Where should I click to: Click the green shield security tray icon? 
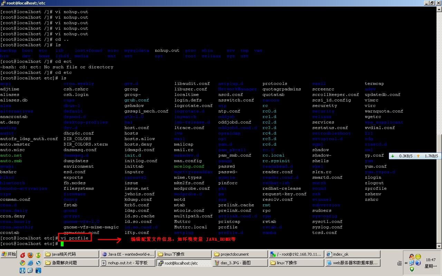412,269
